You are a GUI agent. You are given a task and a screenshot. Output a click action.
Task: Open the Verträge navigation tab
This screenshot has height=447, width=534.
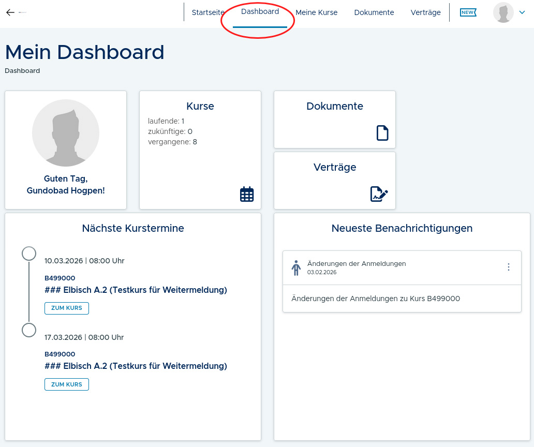[x=425, y=12]
